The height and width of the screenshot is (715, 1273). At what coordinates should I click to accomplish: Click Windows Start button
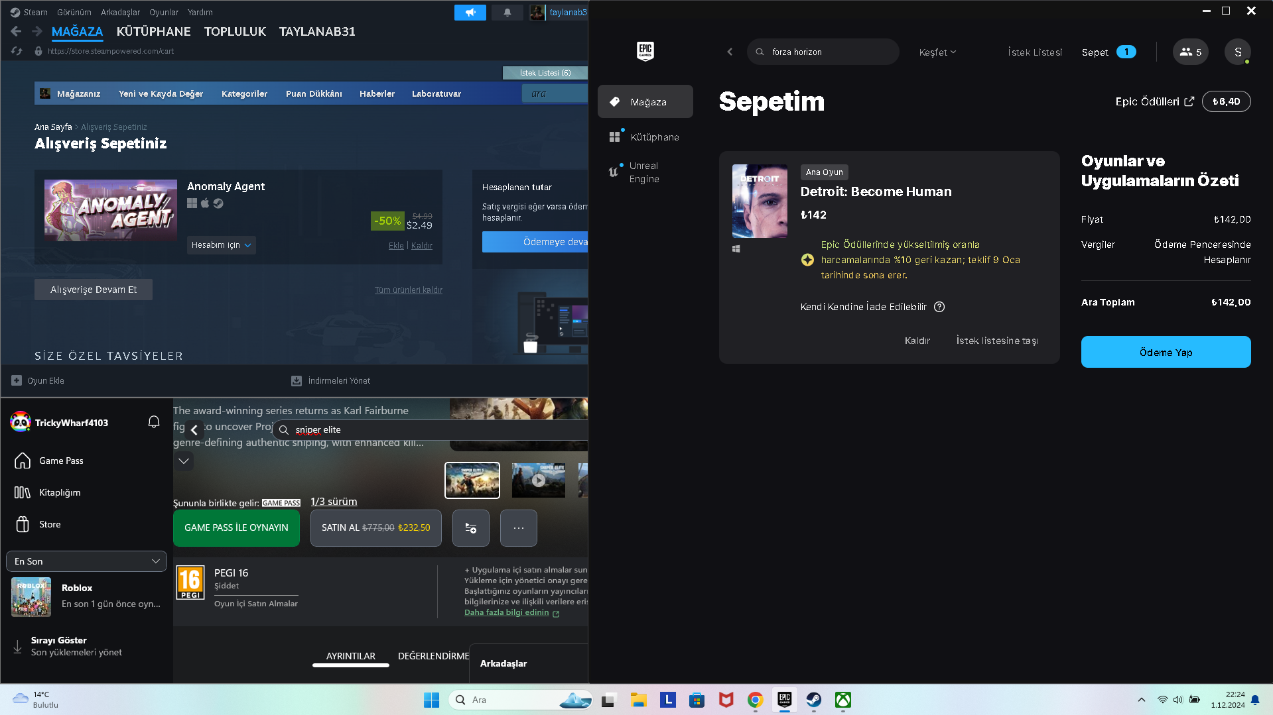pos(431,700)
